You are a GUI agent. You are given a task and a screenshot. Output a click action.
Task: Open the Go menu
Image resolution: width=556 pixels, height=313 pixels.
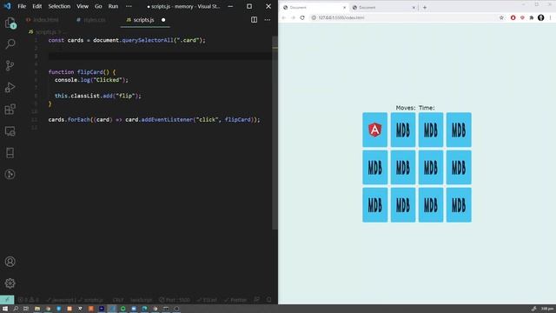pos(98,6)
